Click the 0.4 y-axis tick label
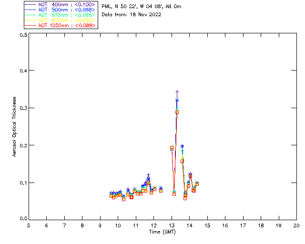The image size is (305, 244). click(23, 71)
